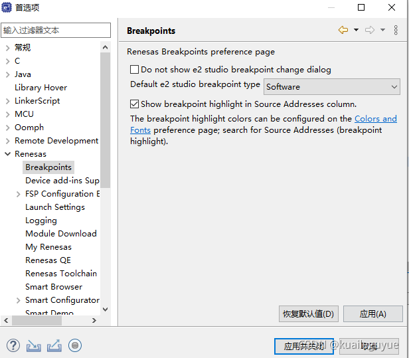The height and width of the screenshot is (358, 409).
Task: Open the back history dropdown arrow
Action: 356,30
